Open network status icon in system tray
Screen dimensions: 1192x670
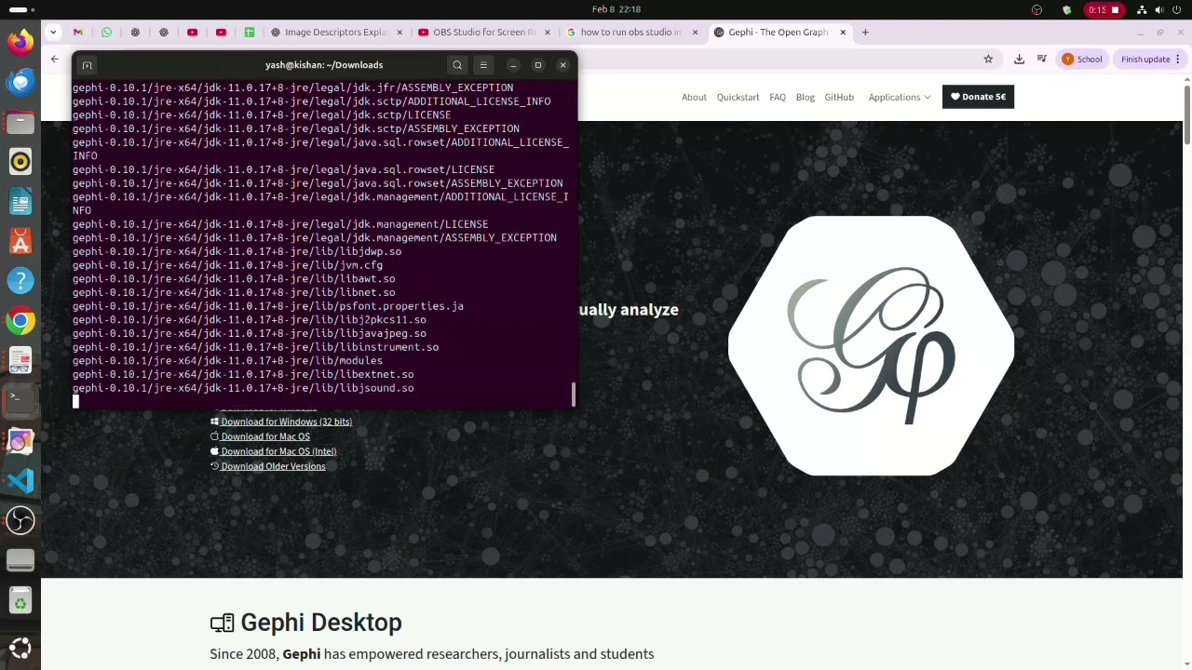pyautogui.click(x=1141, y=9)
